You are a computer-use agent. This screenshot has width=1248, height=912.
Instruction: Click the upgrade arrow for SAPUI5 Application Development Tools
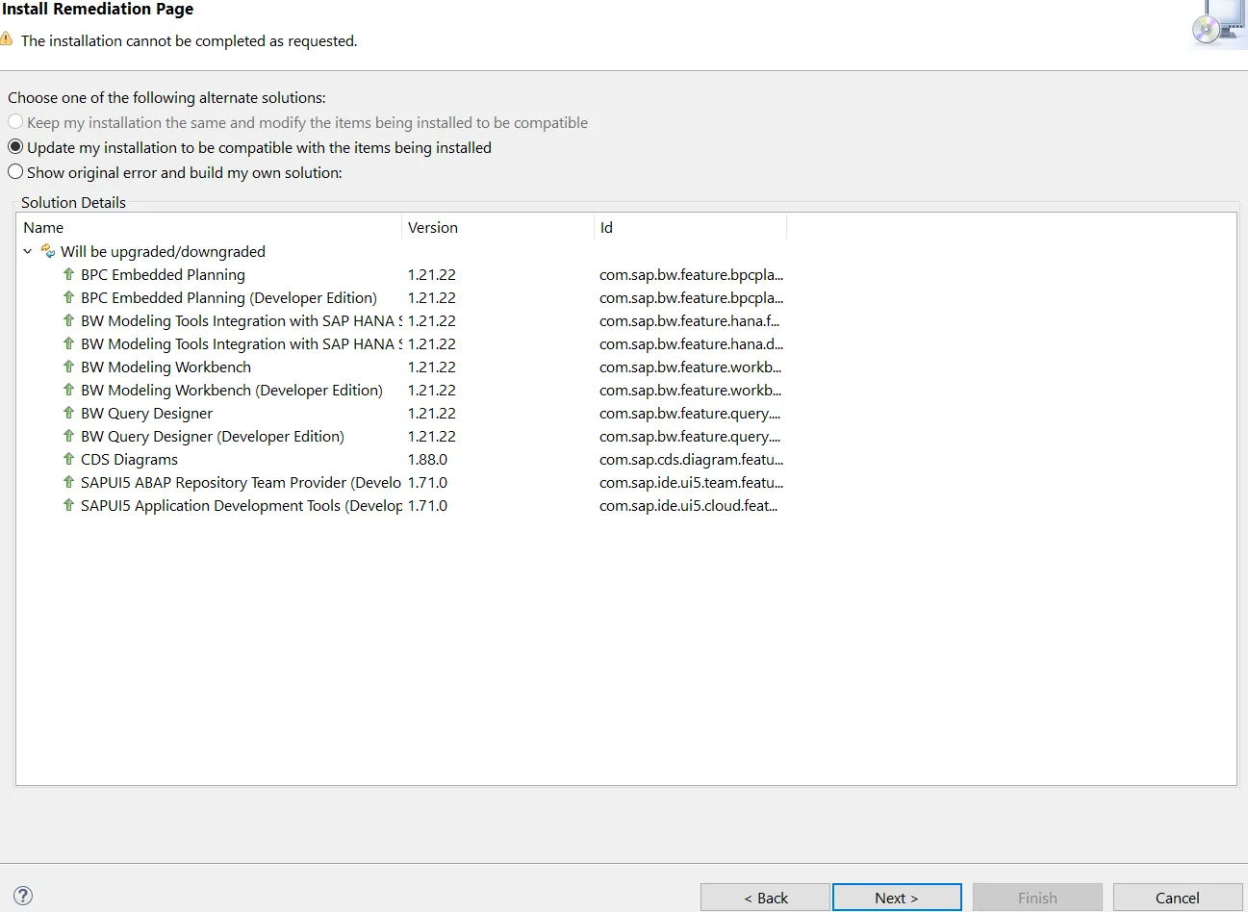click(x=67, y=505)
